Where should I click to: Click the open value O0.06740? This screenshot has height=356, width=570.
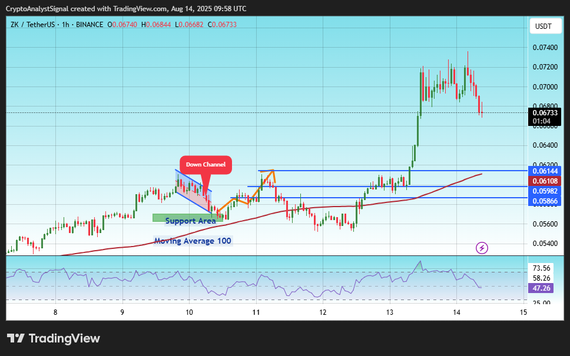[122, 25]
